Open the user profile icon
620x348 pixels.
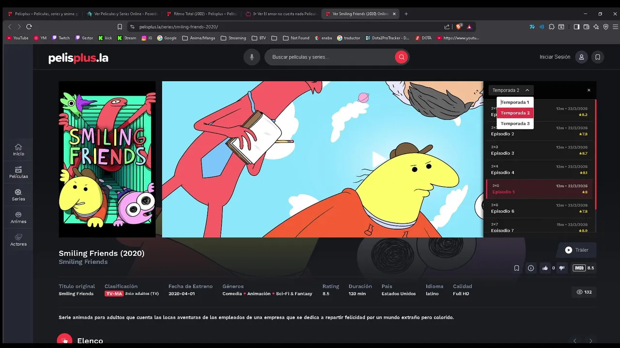click(581, 57)
